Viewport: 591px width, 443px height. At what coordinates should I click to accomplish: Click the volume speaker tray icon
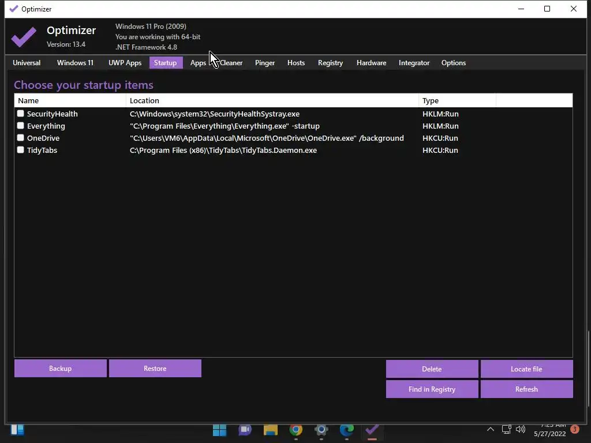click(x=521, y=429)
